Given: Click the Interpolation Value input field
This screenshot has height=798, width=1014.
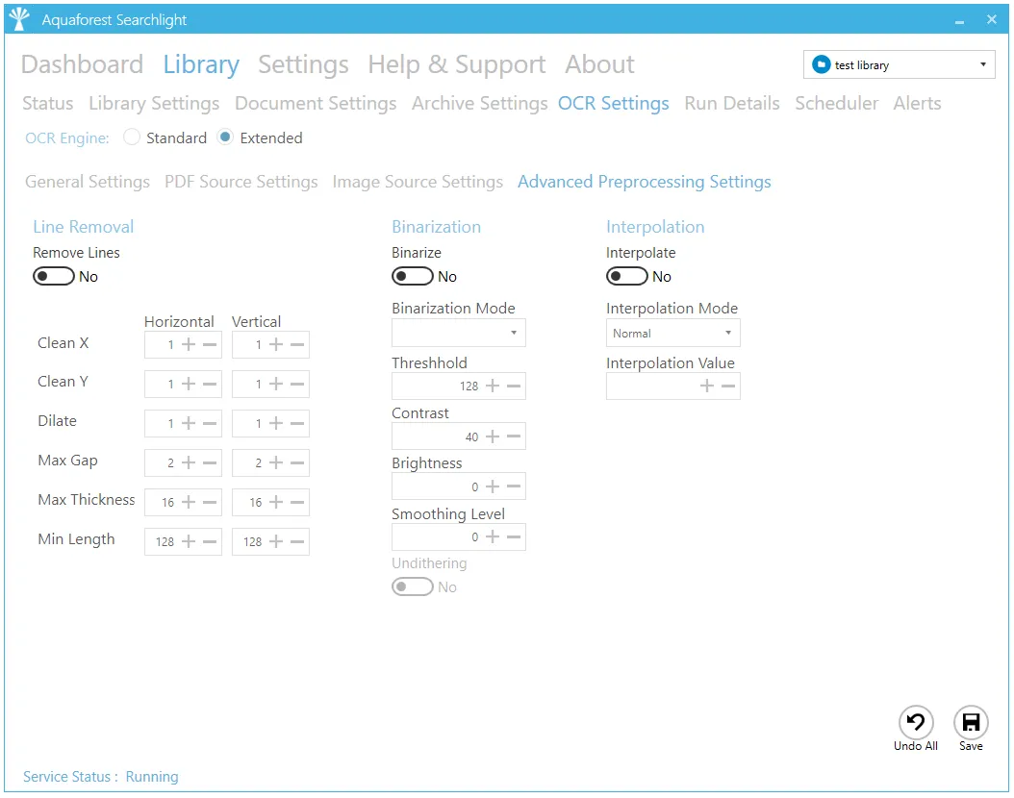Looking at the screenshot, I should [651, 387].
